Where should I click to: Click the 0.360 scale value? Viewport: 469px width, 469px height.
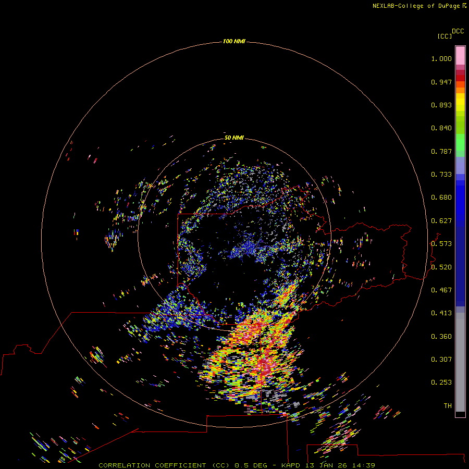pos(441,337)
